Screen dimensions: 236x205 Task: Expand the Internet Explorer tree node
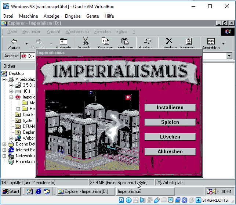tap(4, 150)
